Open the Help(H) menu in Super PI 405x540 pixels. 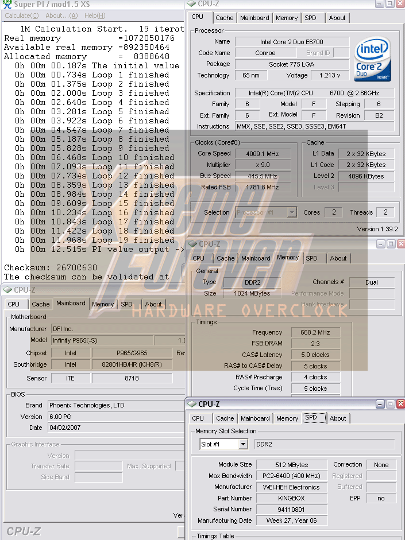[95, 15]
